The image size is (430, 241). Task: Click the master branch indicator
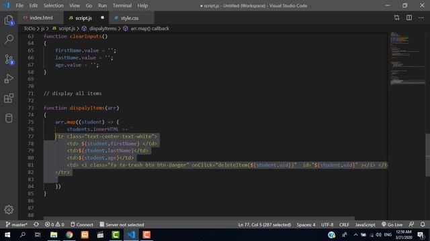pyautogui.click(x=16, y=225)
